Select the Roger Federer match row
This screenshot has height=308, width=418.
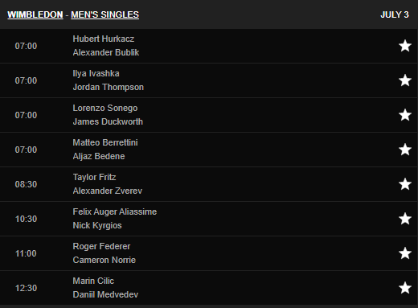coord(209,253)
